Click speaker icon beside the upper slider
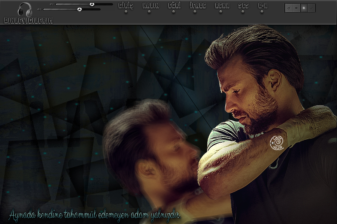Viewport: 337px width, 224px height. [x=52, y=4]
